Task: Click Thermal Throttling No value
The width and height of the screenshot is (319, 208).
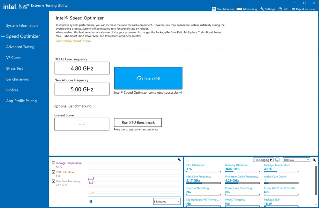Action: pos(189,192)
